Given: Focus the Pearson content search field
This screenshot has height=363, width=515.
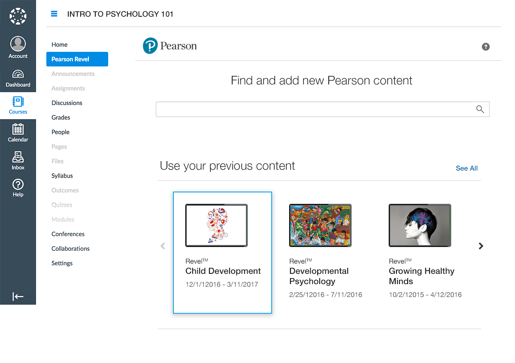Looking at the screenshot, I should pos(322,109).
